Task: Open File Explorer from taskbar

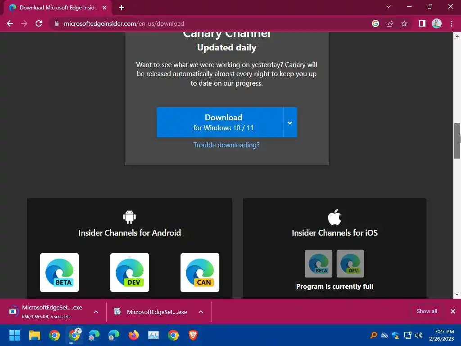Action: [x=34, y=335]
